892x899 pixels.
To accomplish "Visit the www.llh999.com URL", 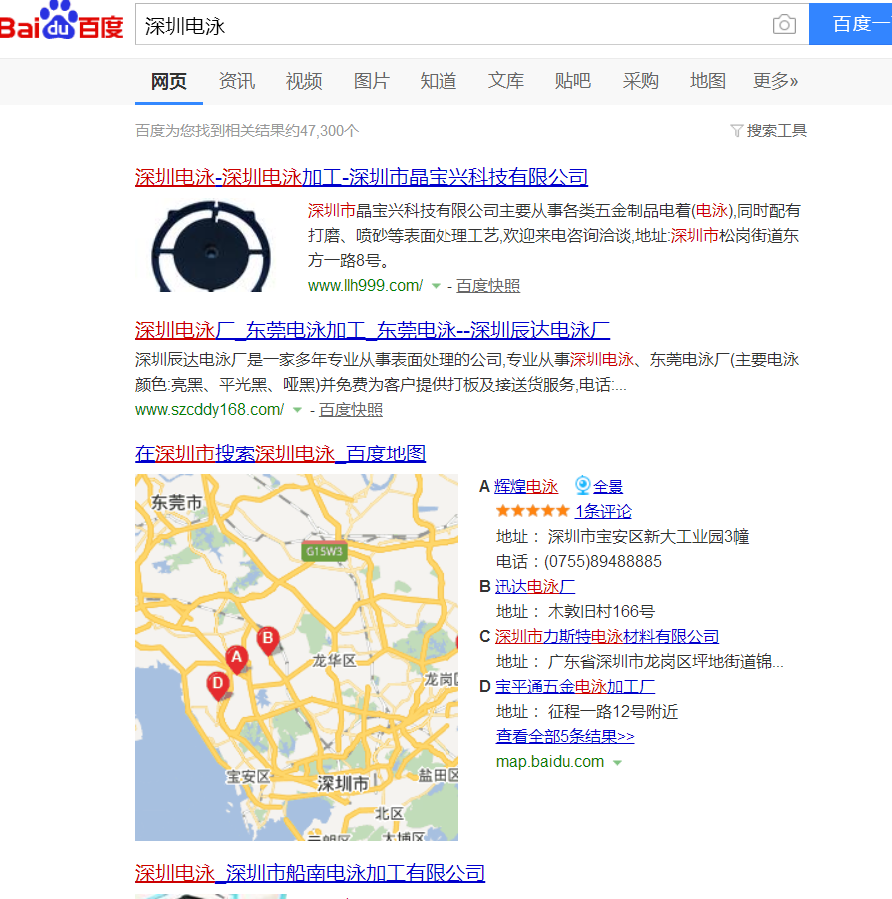I will pyautogui.click(x=366, y=286).
